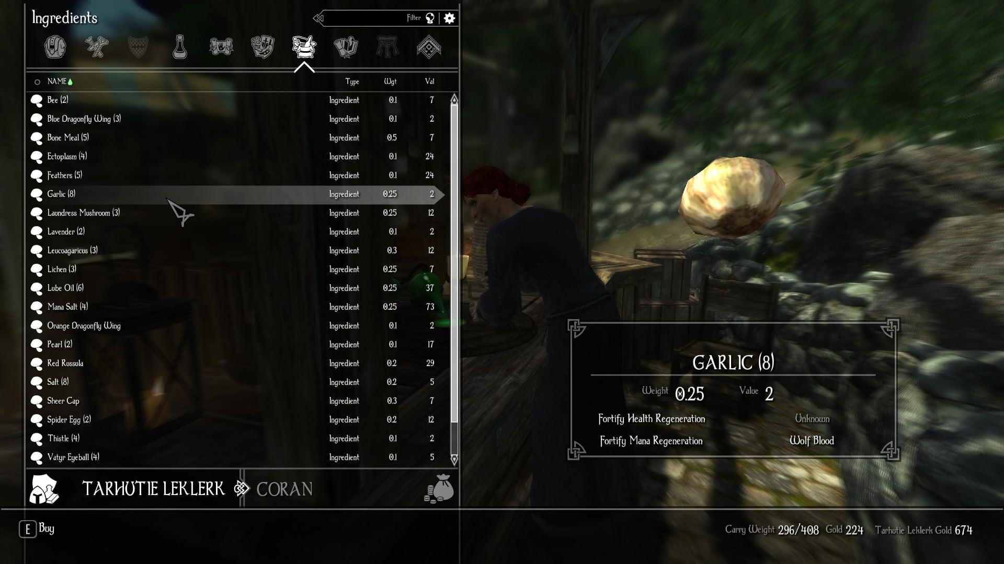The image size is (1004, 564).
Task: Select the scrolls/books category icon
Action: click(x=345, y=47)
